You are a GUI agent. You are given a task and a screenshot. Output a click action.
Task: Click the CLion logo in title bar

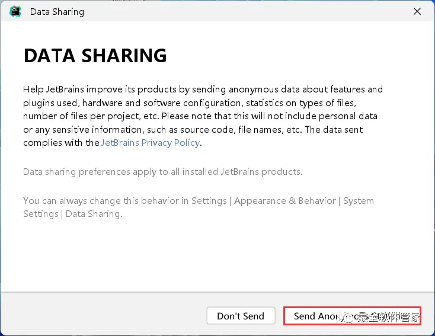pos(15,11)
